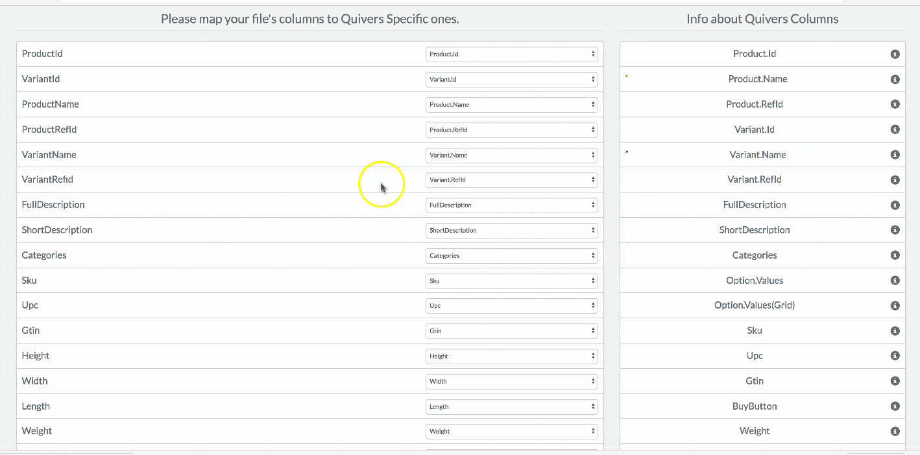The image size is (920, 455).
Task: Show info for Categories column
Action: (x=895, y=255)
